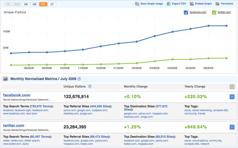Click the Yearly Change column header

195,87
